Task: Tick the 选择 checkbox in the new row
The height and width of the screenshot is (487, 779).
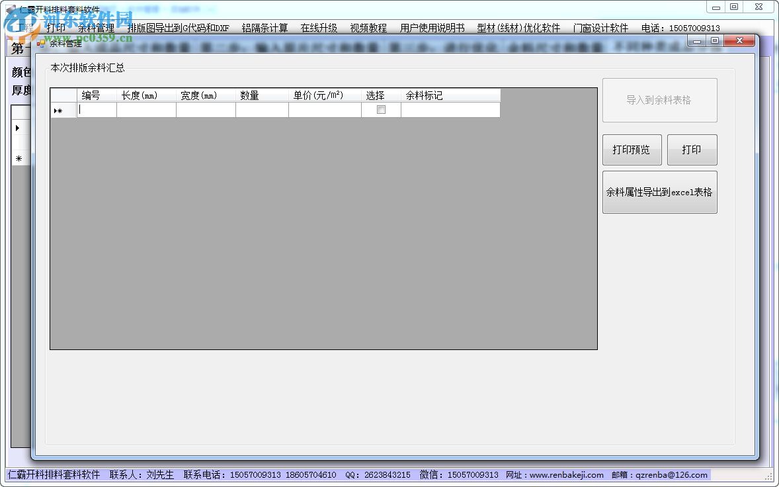Action: [x=381, y=111]
